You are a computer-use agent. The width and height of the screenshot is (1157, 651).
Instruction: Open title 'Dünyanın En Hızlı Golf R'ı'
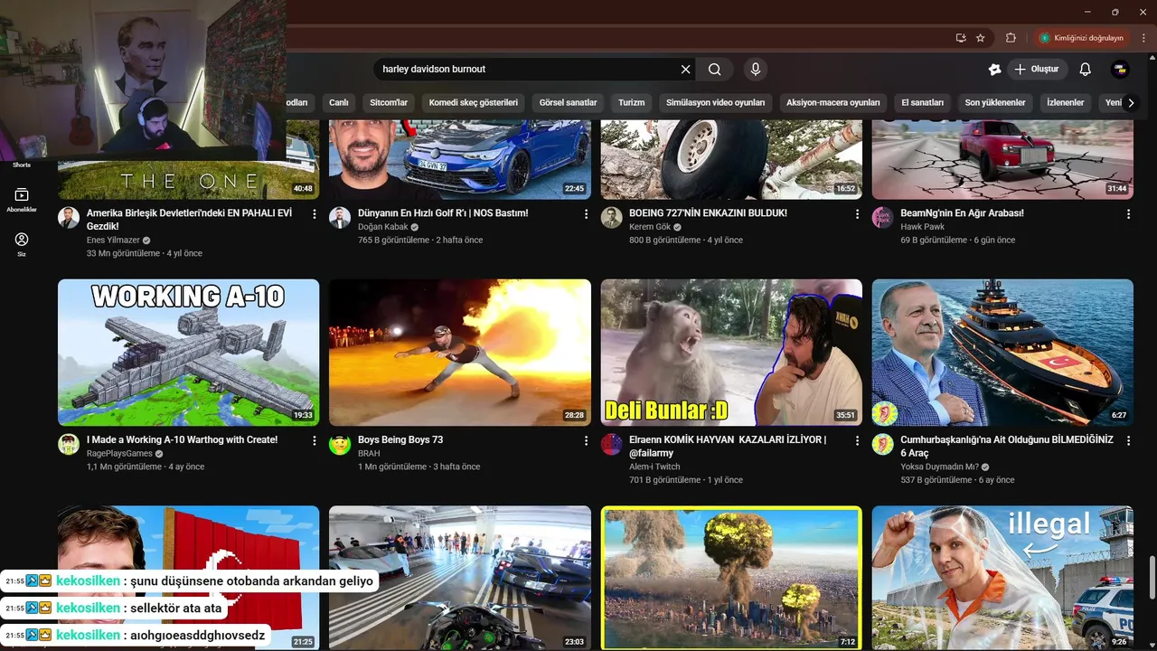pos(443,213)
